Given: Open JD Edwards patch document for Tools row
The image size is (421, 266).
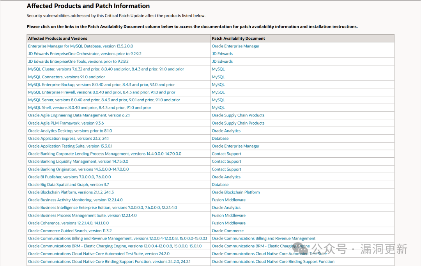Looking at the screenshot, I should 222,62.
